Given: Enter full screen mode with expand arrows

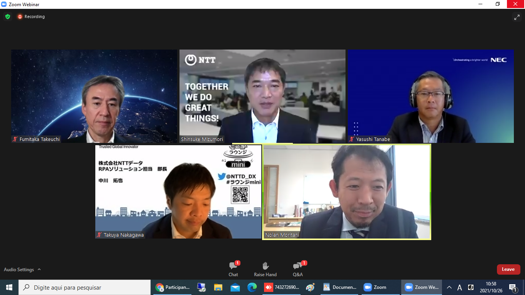Looking at the screenshot, I should click(x=517, y=17).
